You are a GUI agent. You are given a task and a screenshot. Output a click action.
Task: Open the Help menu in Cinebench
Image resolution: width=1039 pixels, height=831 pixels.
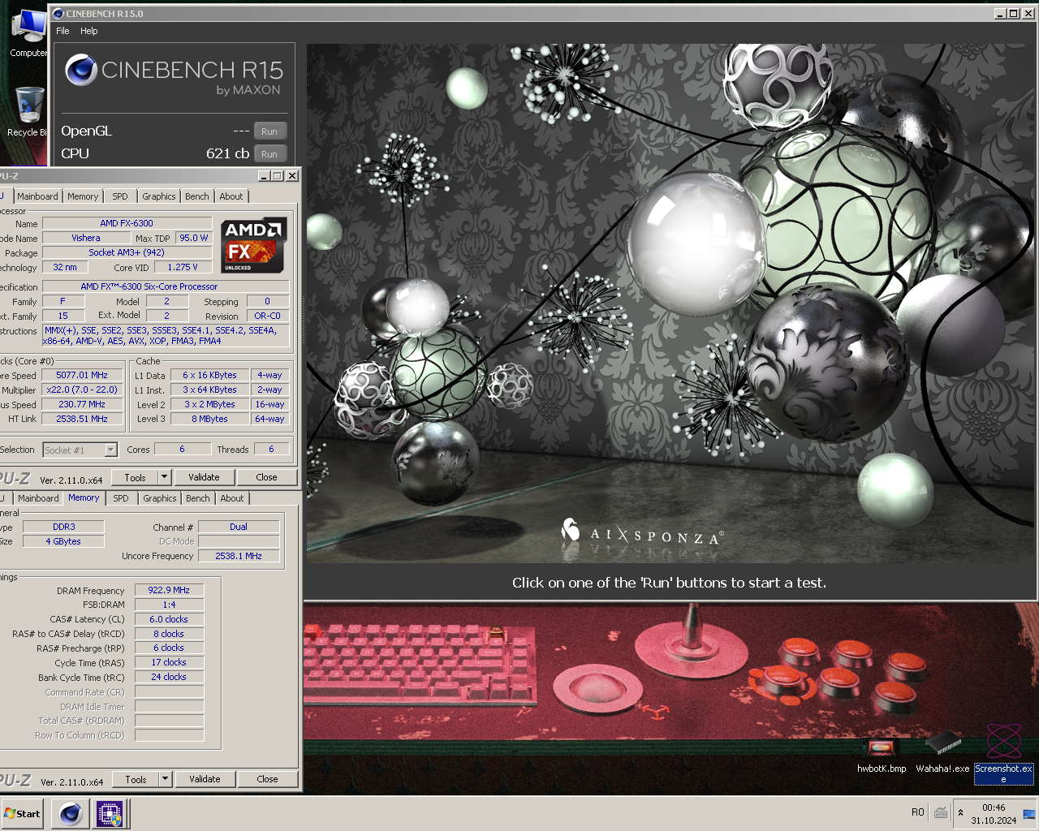(88, 31)
